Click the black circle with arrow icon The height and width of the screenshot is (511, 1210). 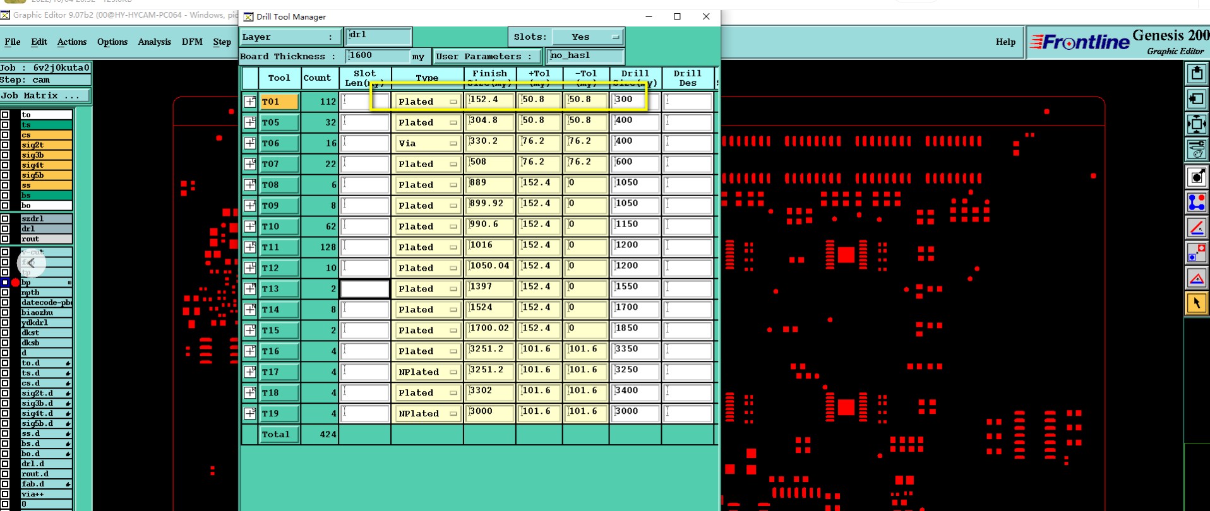pyautogui.click(x=1197, y=177)
